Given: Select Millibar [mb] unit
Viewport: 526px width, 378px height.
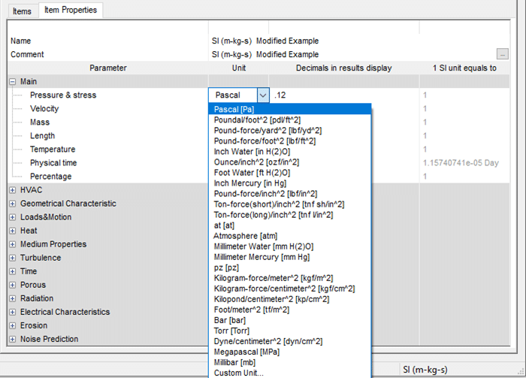Looking at the screenshot, I should tap(290, 362).
